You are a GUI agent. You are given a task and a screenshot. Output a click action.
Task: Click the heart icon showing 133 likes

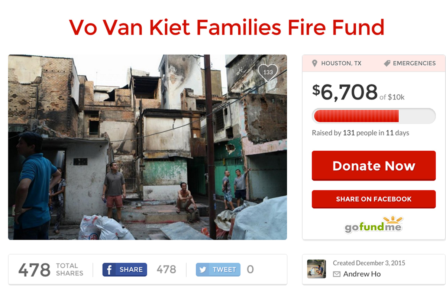(268, 73)
